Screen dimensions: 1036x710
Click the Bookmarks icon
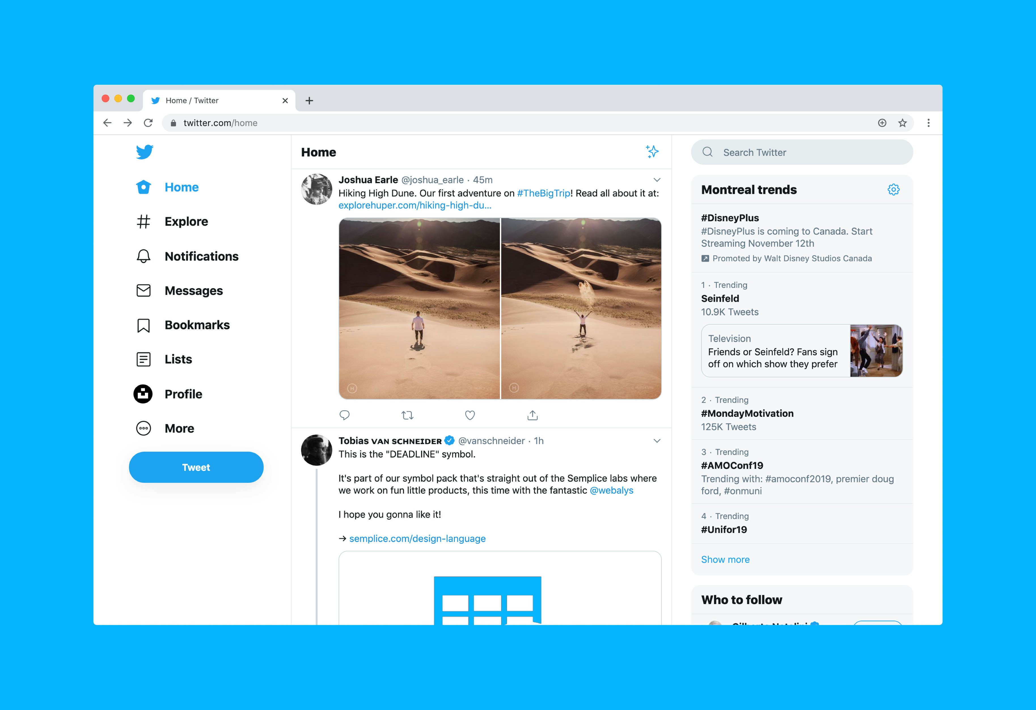[143, 325]
